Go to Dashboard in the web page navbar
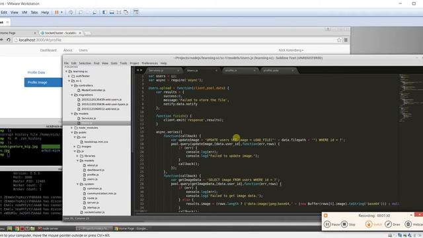 [48, 50]
